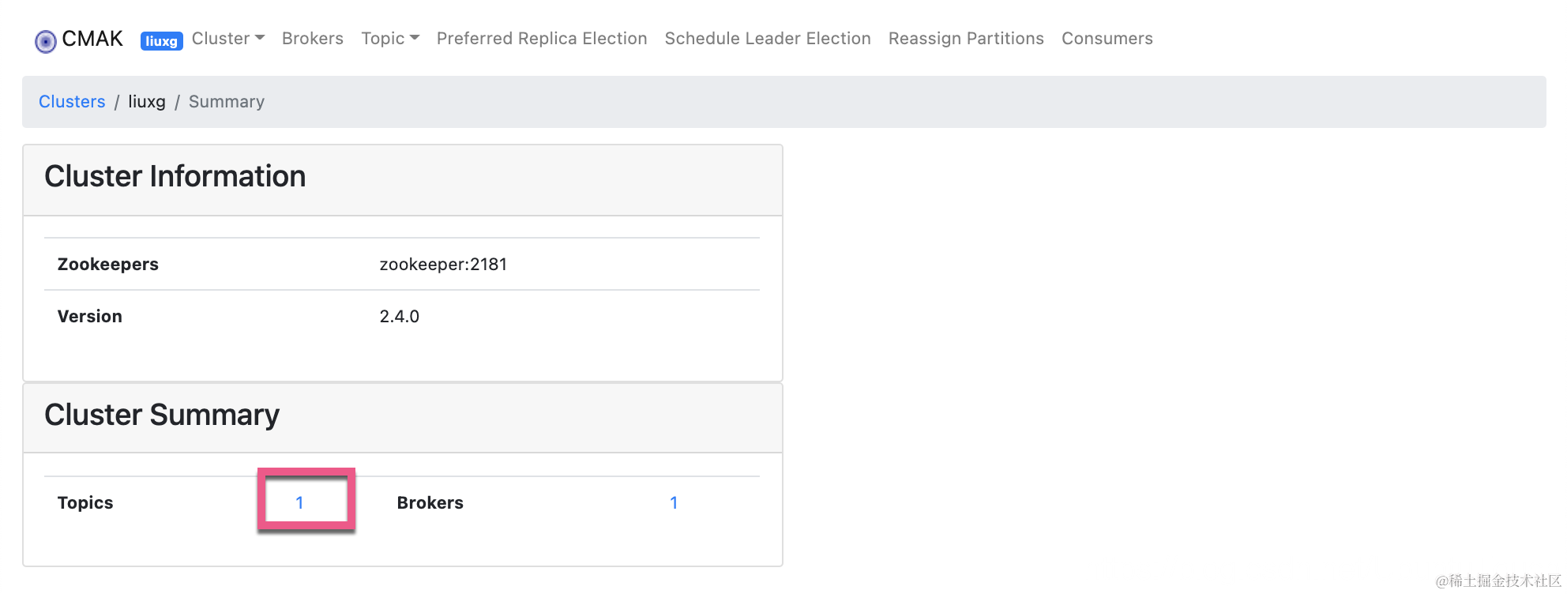Go to Schedule Leader Election
Image resolution: width=1567 pixels, height=594 pixels.
(768, 39)
